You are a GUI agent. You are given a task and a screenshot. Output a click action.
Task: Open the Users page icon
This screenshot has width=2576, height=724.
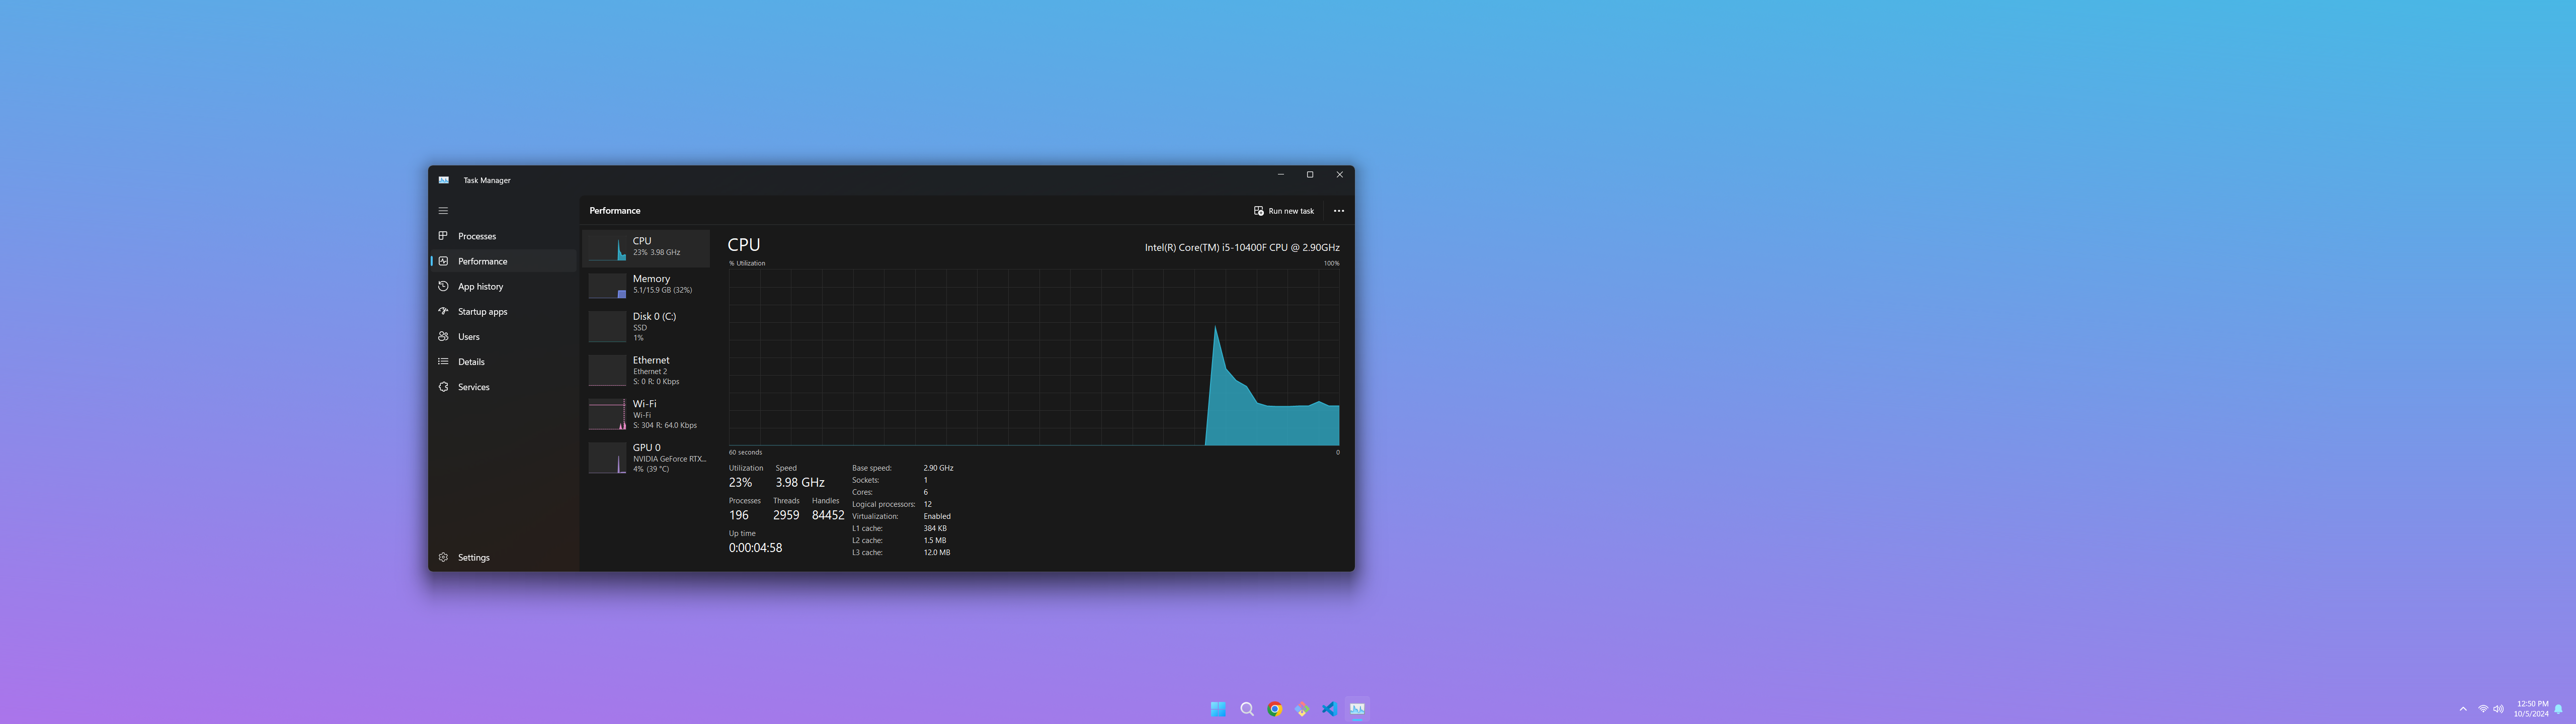443,336
